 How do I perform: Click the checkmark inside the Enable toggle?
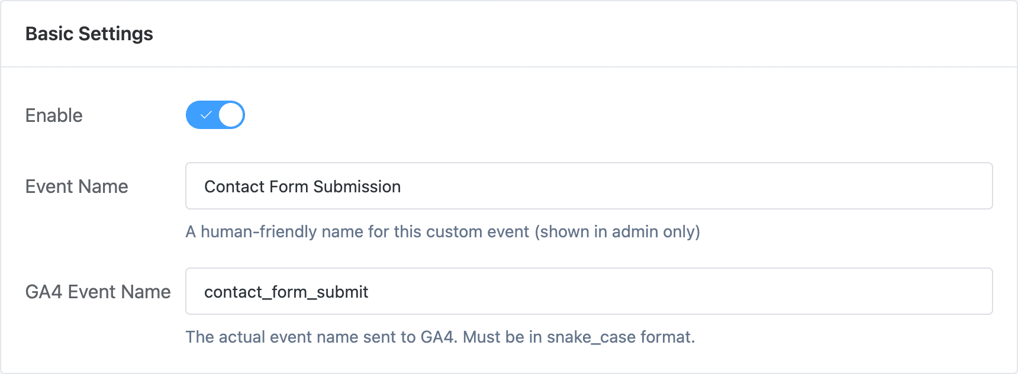point(204,115)
